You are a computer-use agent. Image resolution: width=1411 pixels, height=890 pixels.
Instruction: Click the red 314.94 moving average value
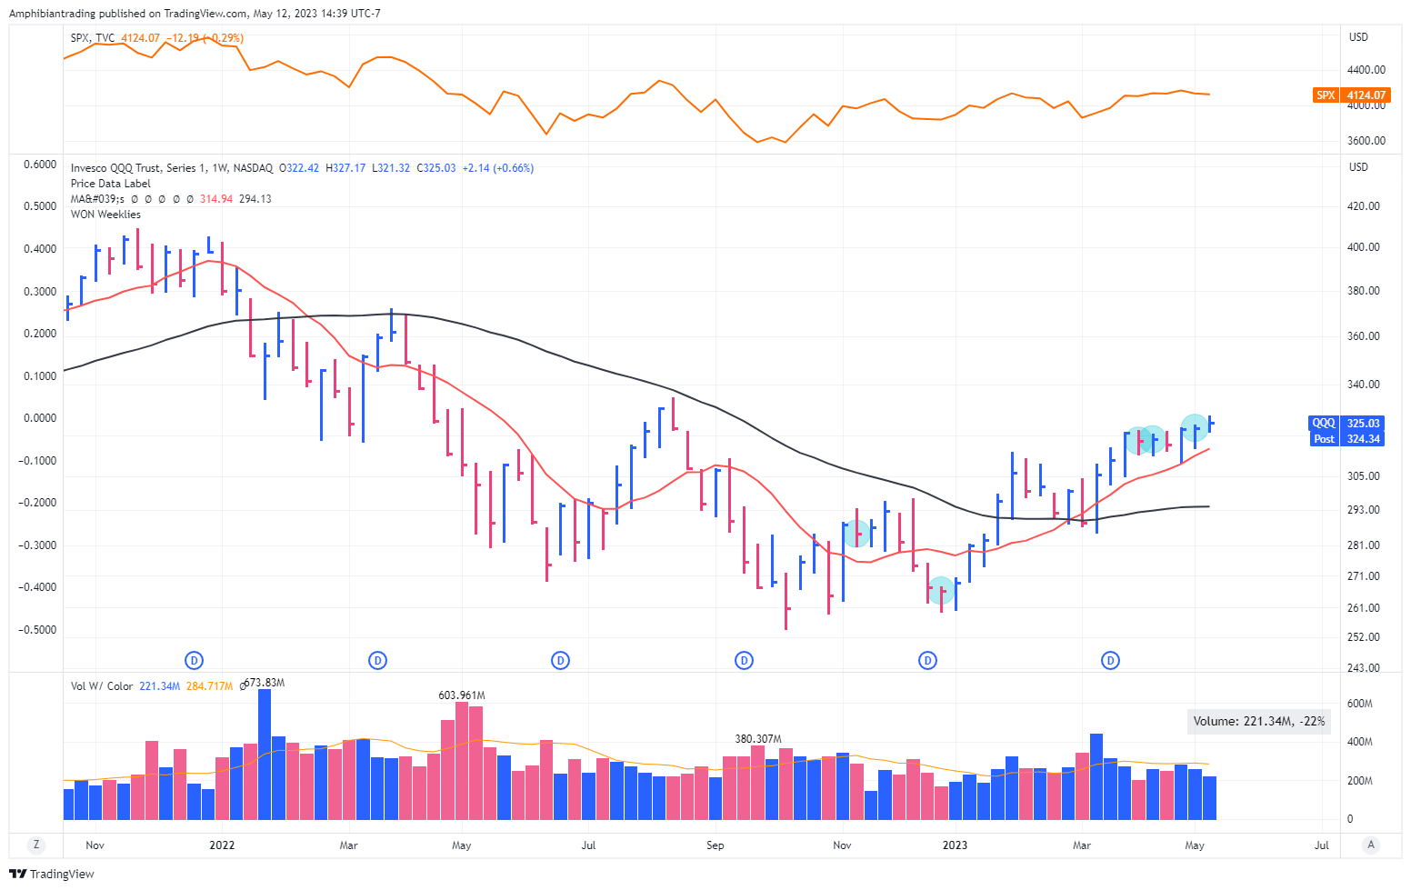216,199
